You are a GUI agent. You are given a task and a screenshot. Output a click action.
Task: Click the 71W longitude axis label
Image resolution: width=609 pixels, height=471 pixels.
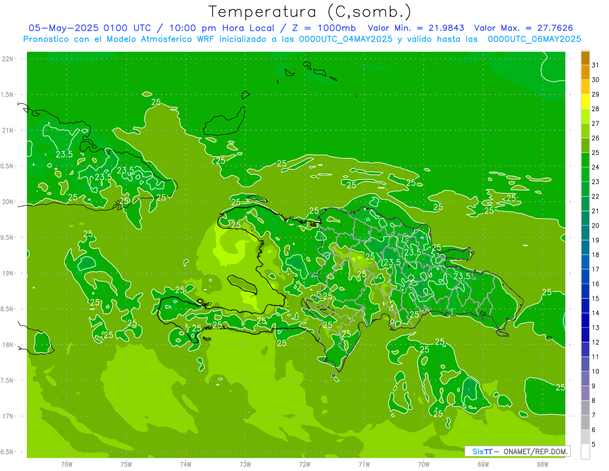point(364,464)
